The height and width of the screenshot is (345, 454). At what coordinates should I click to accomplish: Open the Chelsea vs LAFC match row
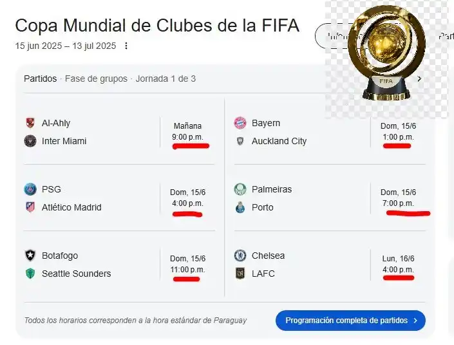click(x=330, y=265)
